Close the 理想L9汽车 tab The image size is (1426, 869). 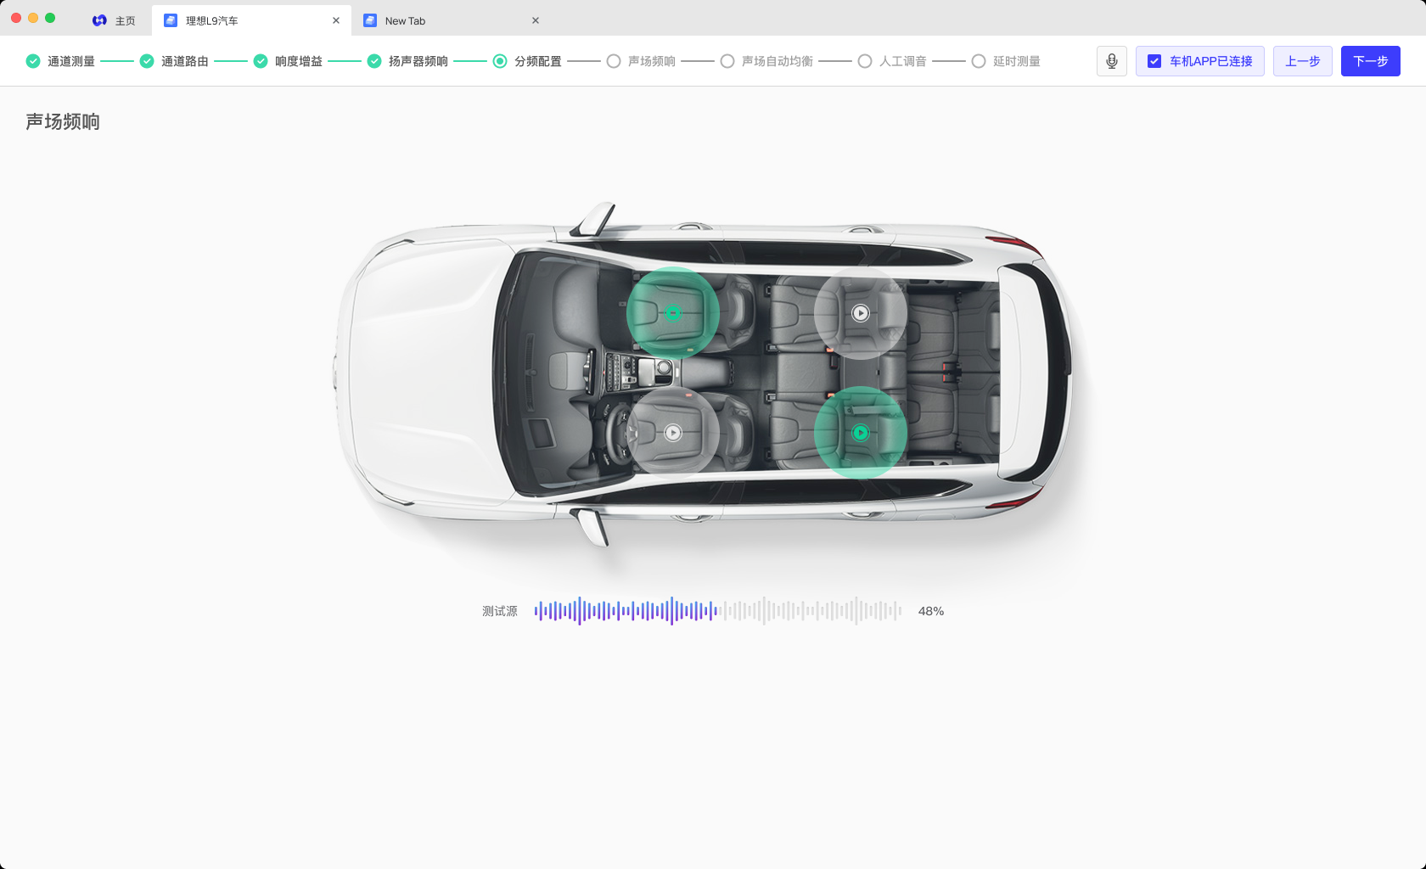[x=336, y=20]
